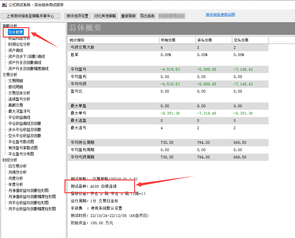Click 切换到简易报告 button

172,16
